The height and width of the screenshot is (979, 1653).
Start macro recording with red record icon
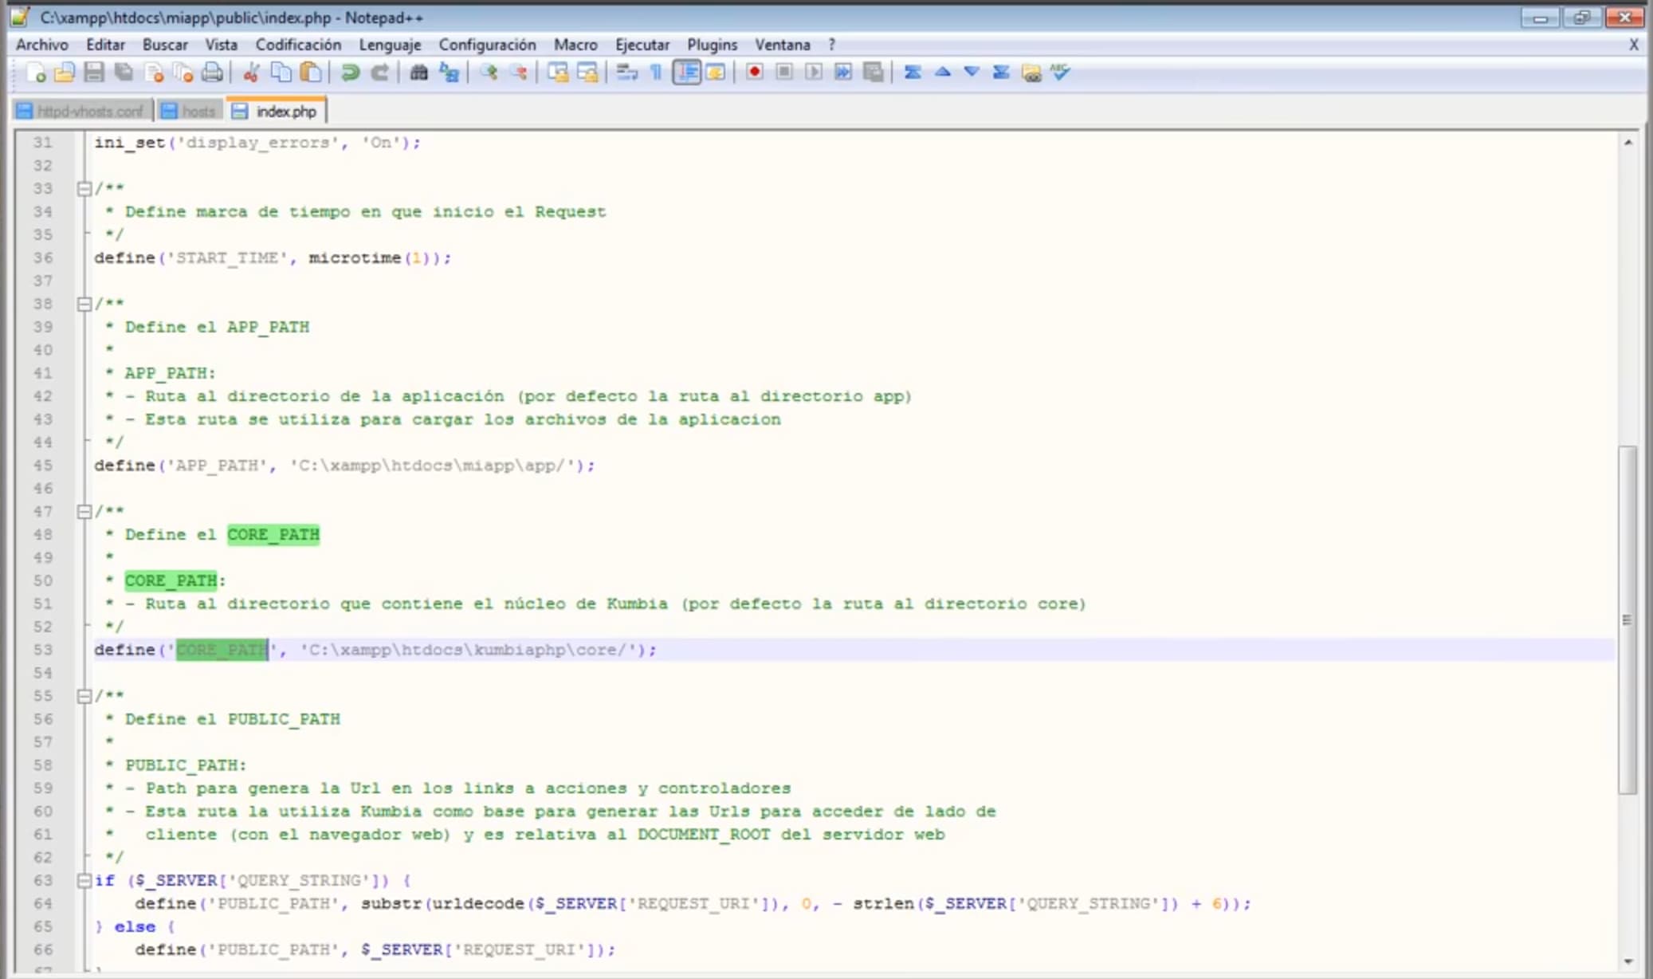point(754,73)
